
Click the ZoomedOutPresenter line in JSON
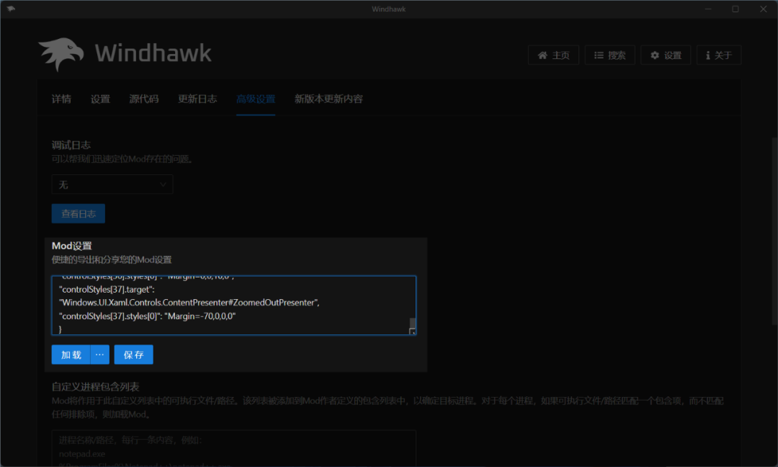point(189,303)
